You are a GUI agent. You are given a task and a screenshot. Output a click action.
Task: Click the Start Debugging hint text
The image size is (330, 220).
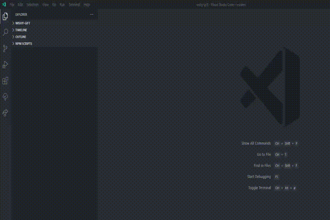pyautogui.click(x=259, y=176)
